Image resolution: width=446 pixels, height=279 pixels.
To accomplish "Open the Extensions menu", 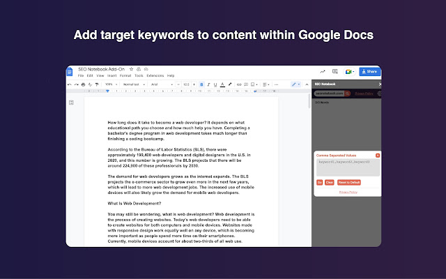I will click(x=155, y=76).
